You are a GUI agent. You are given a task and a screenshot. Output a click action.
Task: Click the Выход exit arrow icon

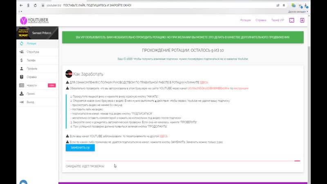coord(22,102)
